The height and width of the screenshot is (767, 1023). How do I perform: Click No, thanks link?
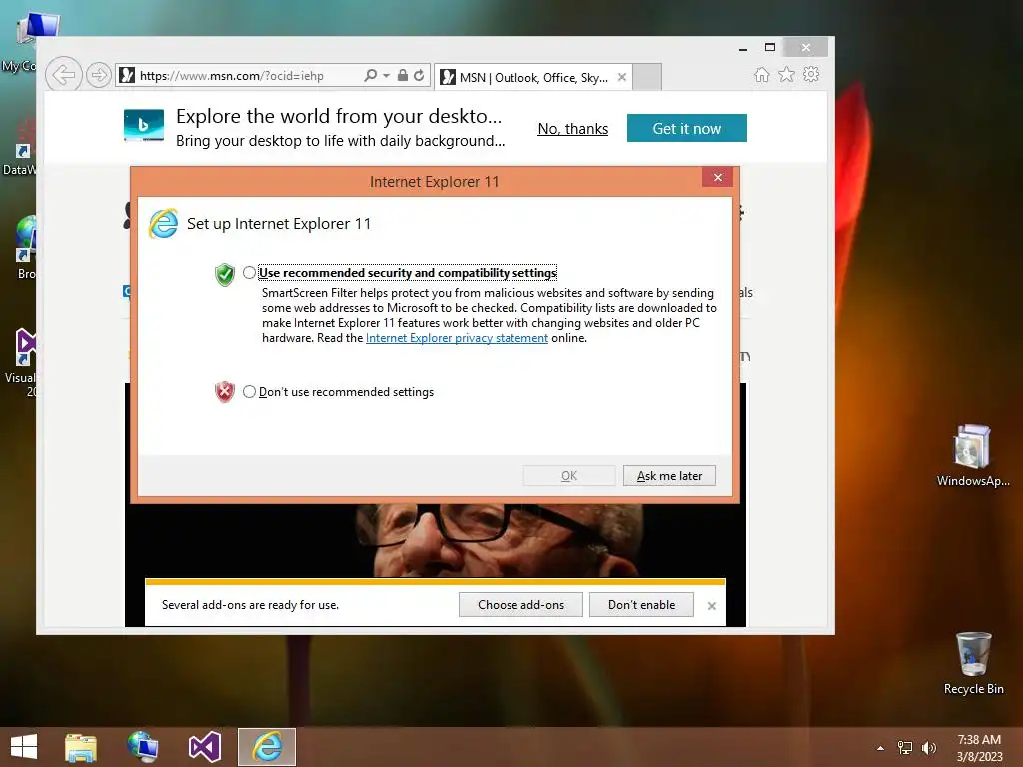click(572, 129)
